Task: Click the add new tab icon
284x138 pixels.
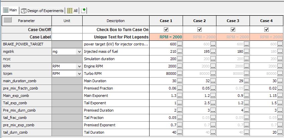Action: [83, 11]
